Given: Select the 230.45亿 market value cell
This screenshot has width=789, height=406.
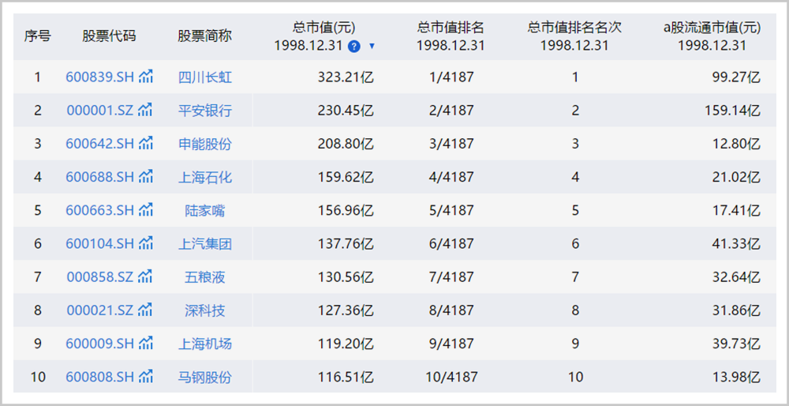Looking at the screenshot, I should 346,111.
